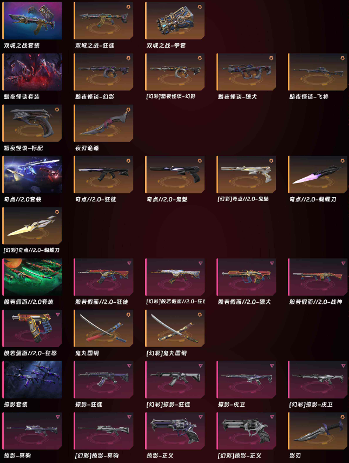Pick the 黯夜怪谈-飞将 sniper skin
The height and width of the screenshot is (463, 349).
(318, 72)
